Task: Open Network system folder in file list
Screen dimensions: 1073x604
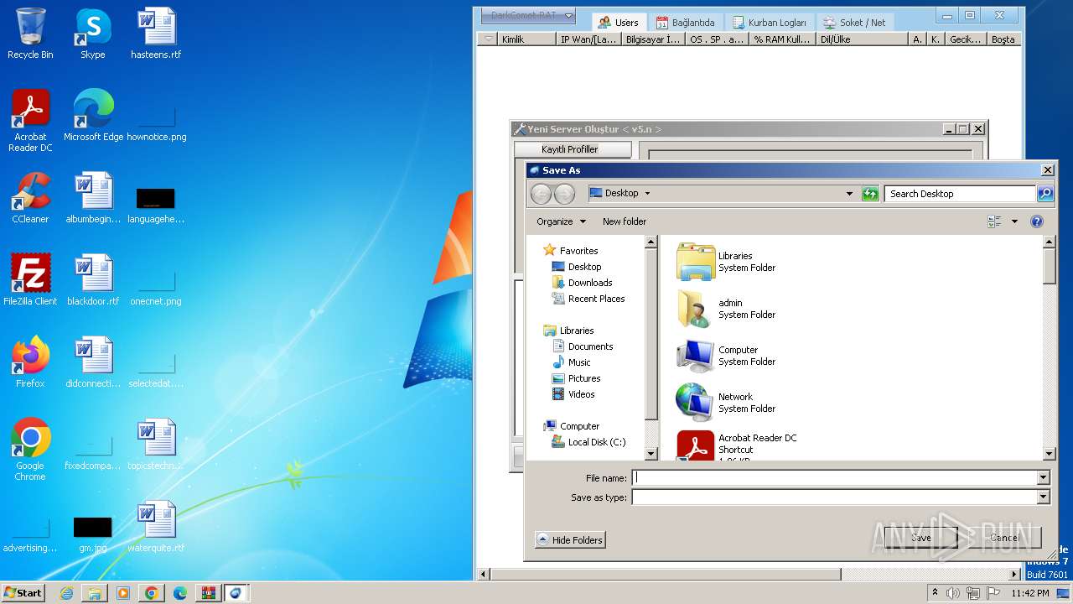Action: click(728, 403)
